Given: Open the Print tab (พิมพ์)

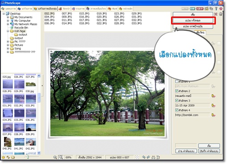Looking at the screenshot, I should pyautogui.click(x=113, y=9).
